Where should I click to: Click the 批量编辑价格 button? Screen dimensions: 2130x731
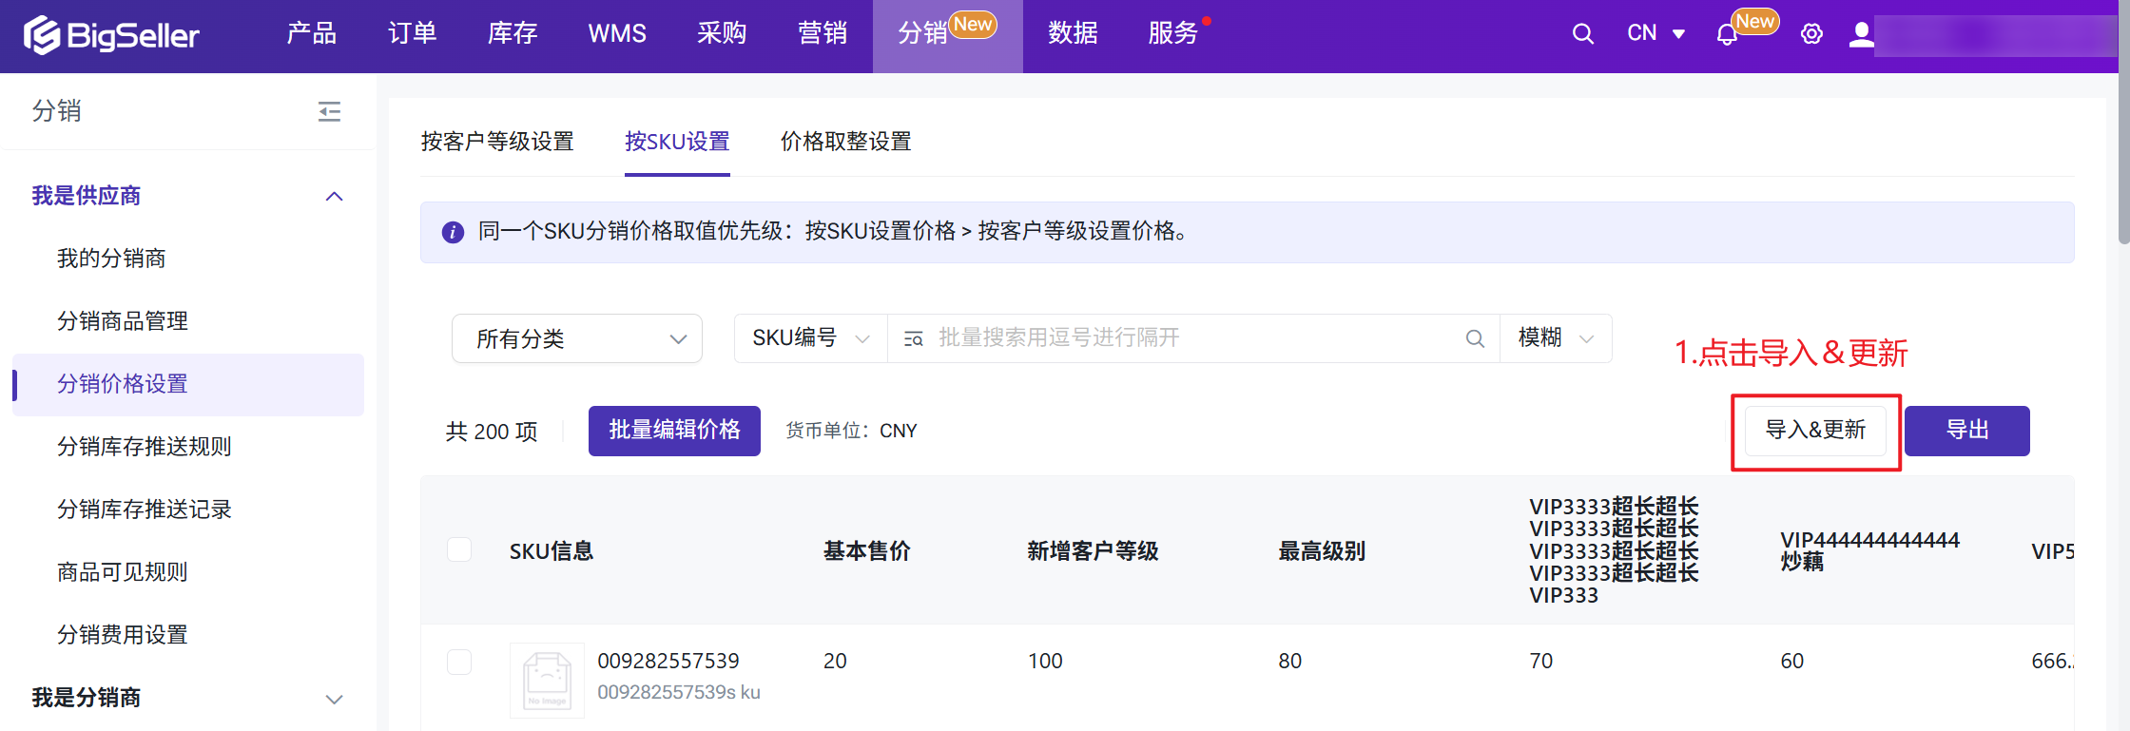674,431
